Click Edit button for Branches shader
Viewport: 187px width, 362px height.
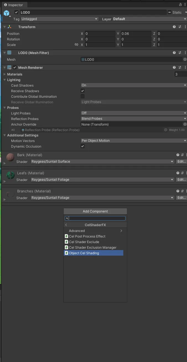pos(181,198)
